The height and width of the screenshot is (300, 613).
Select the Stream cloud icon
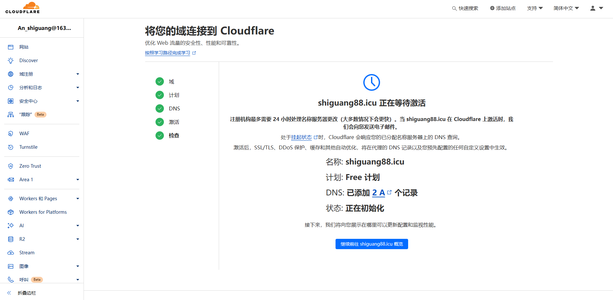[x=11, y=253]
